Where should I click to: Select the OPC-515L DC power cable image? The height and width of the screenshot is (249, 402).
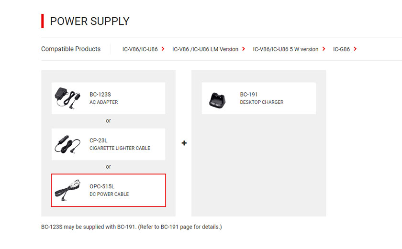[x=67, y=190]
